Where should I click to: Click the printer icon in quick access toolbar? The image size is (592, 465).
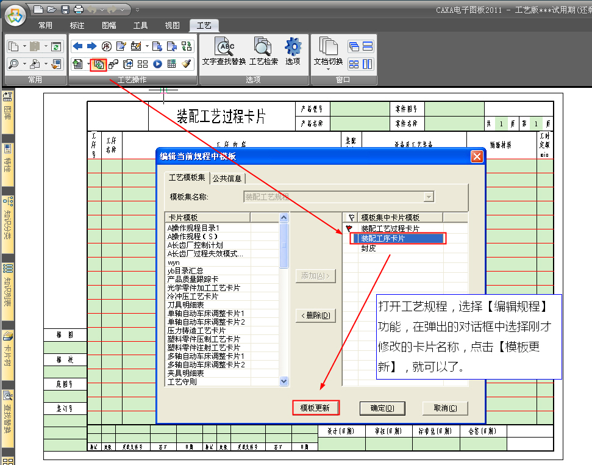click(x=78, y=9)
